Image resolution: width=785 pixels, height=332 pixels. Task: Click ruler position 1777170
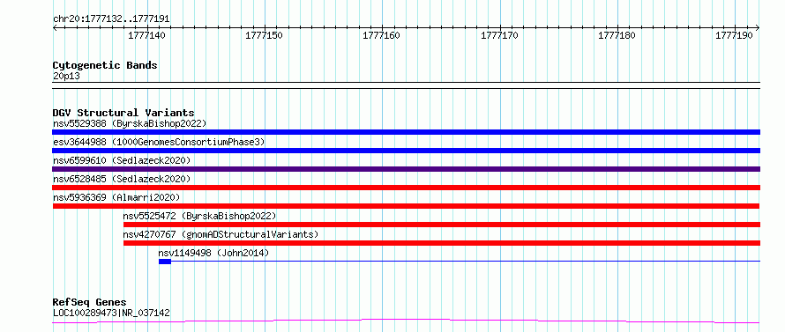click(x=499, y=35)
